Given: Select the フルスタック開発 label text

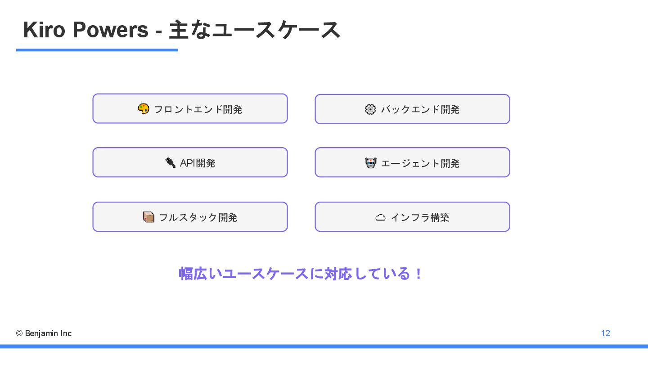Looking at the screenshot, I should tap(198, 217).
